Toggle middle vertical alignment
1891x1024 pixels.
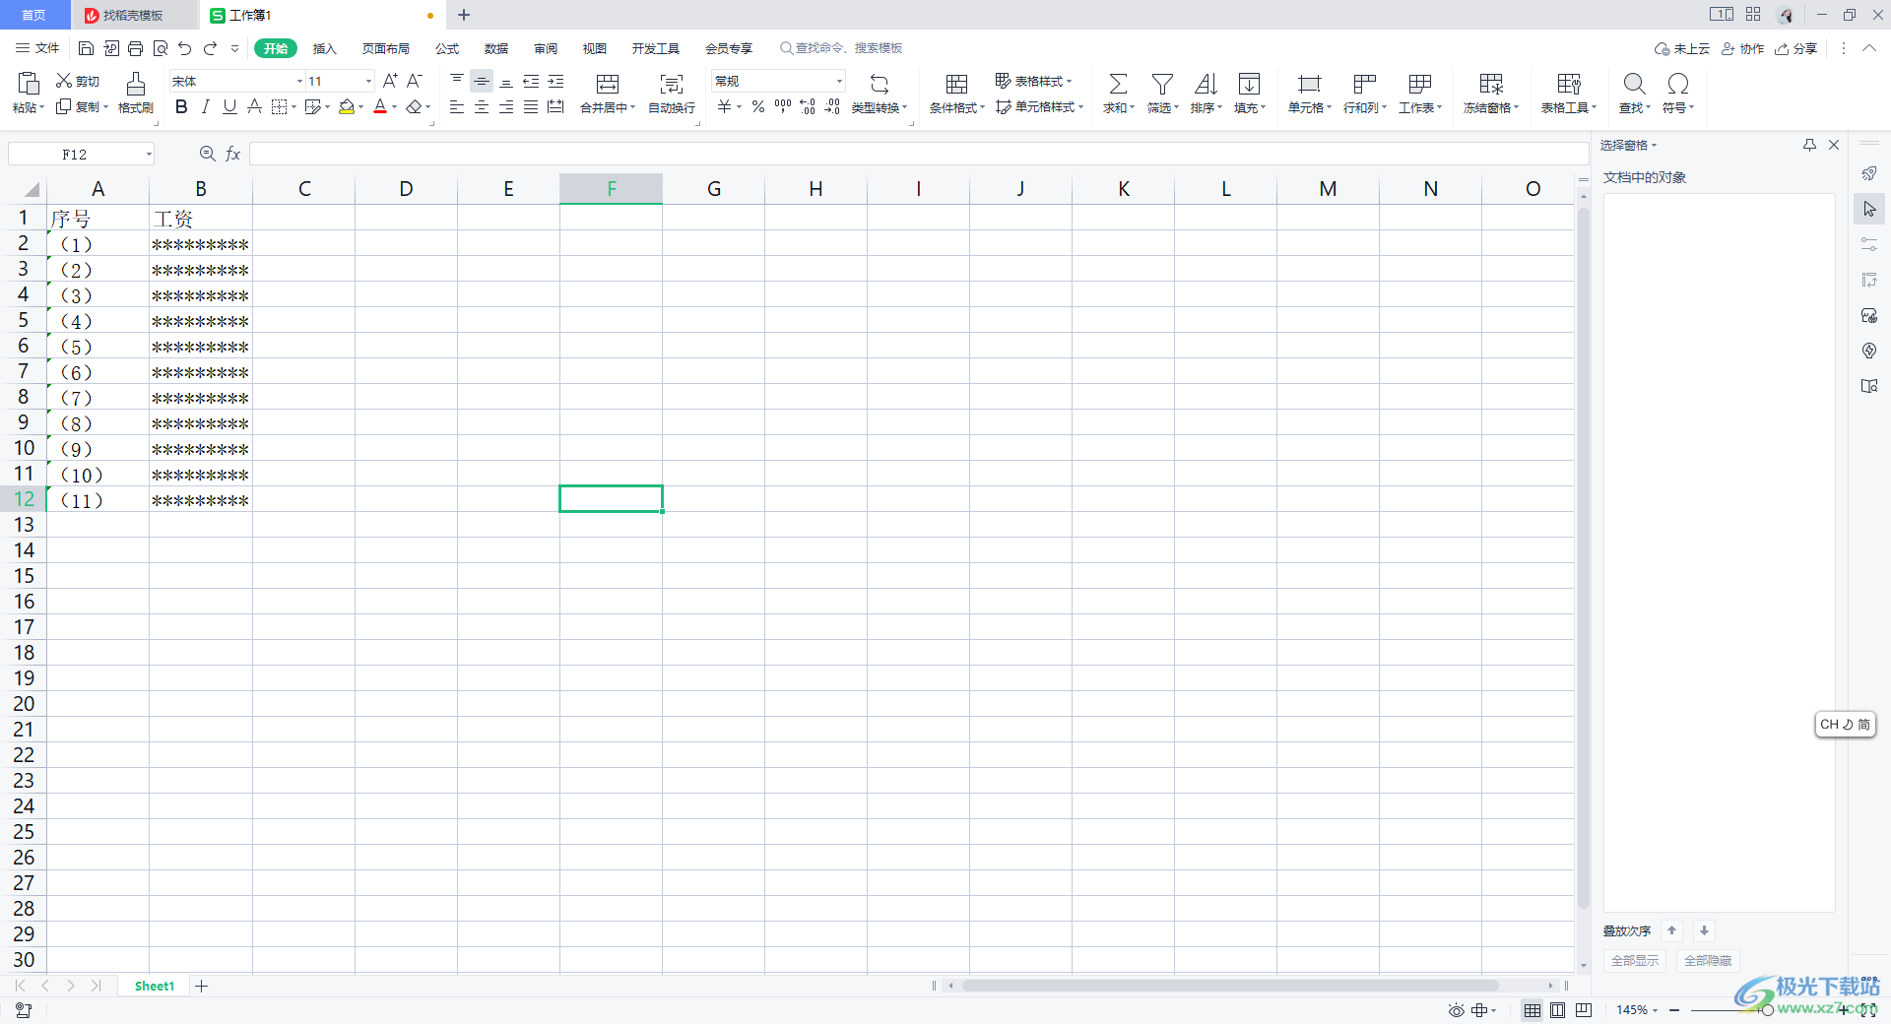(482, 81)
